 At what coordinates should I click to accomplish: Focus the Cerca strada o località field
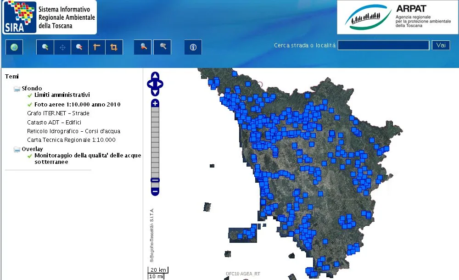(x=383, y=45)
